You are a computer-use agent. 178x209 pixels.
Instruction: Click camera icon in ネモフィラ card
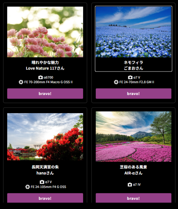(x=130, y=77)
